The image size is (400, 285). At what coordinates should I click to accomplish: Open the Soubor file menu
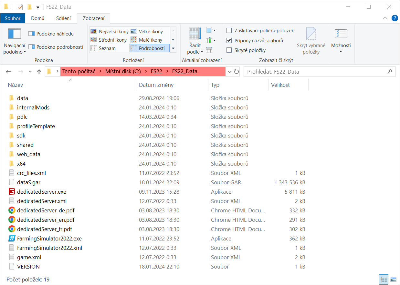[13, 18]
